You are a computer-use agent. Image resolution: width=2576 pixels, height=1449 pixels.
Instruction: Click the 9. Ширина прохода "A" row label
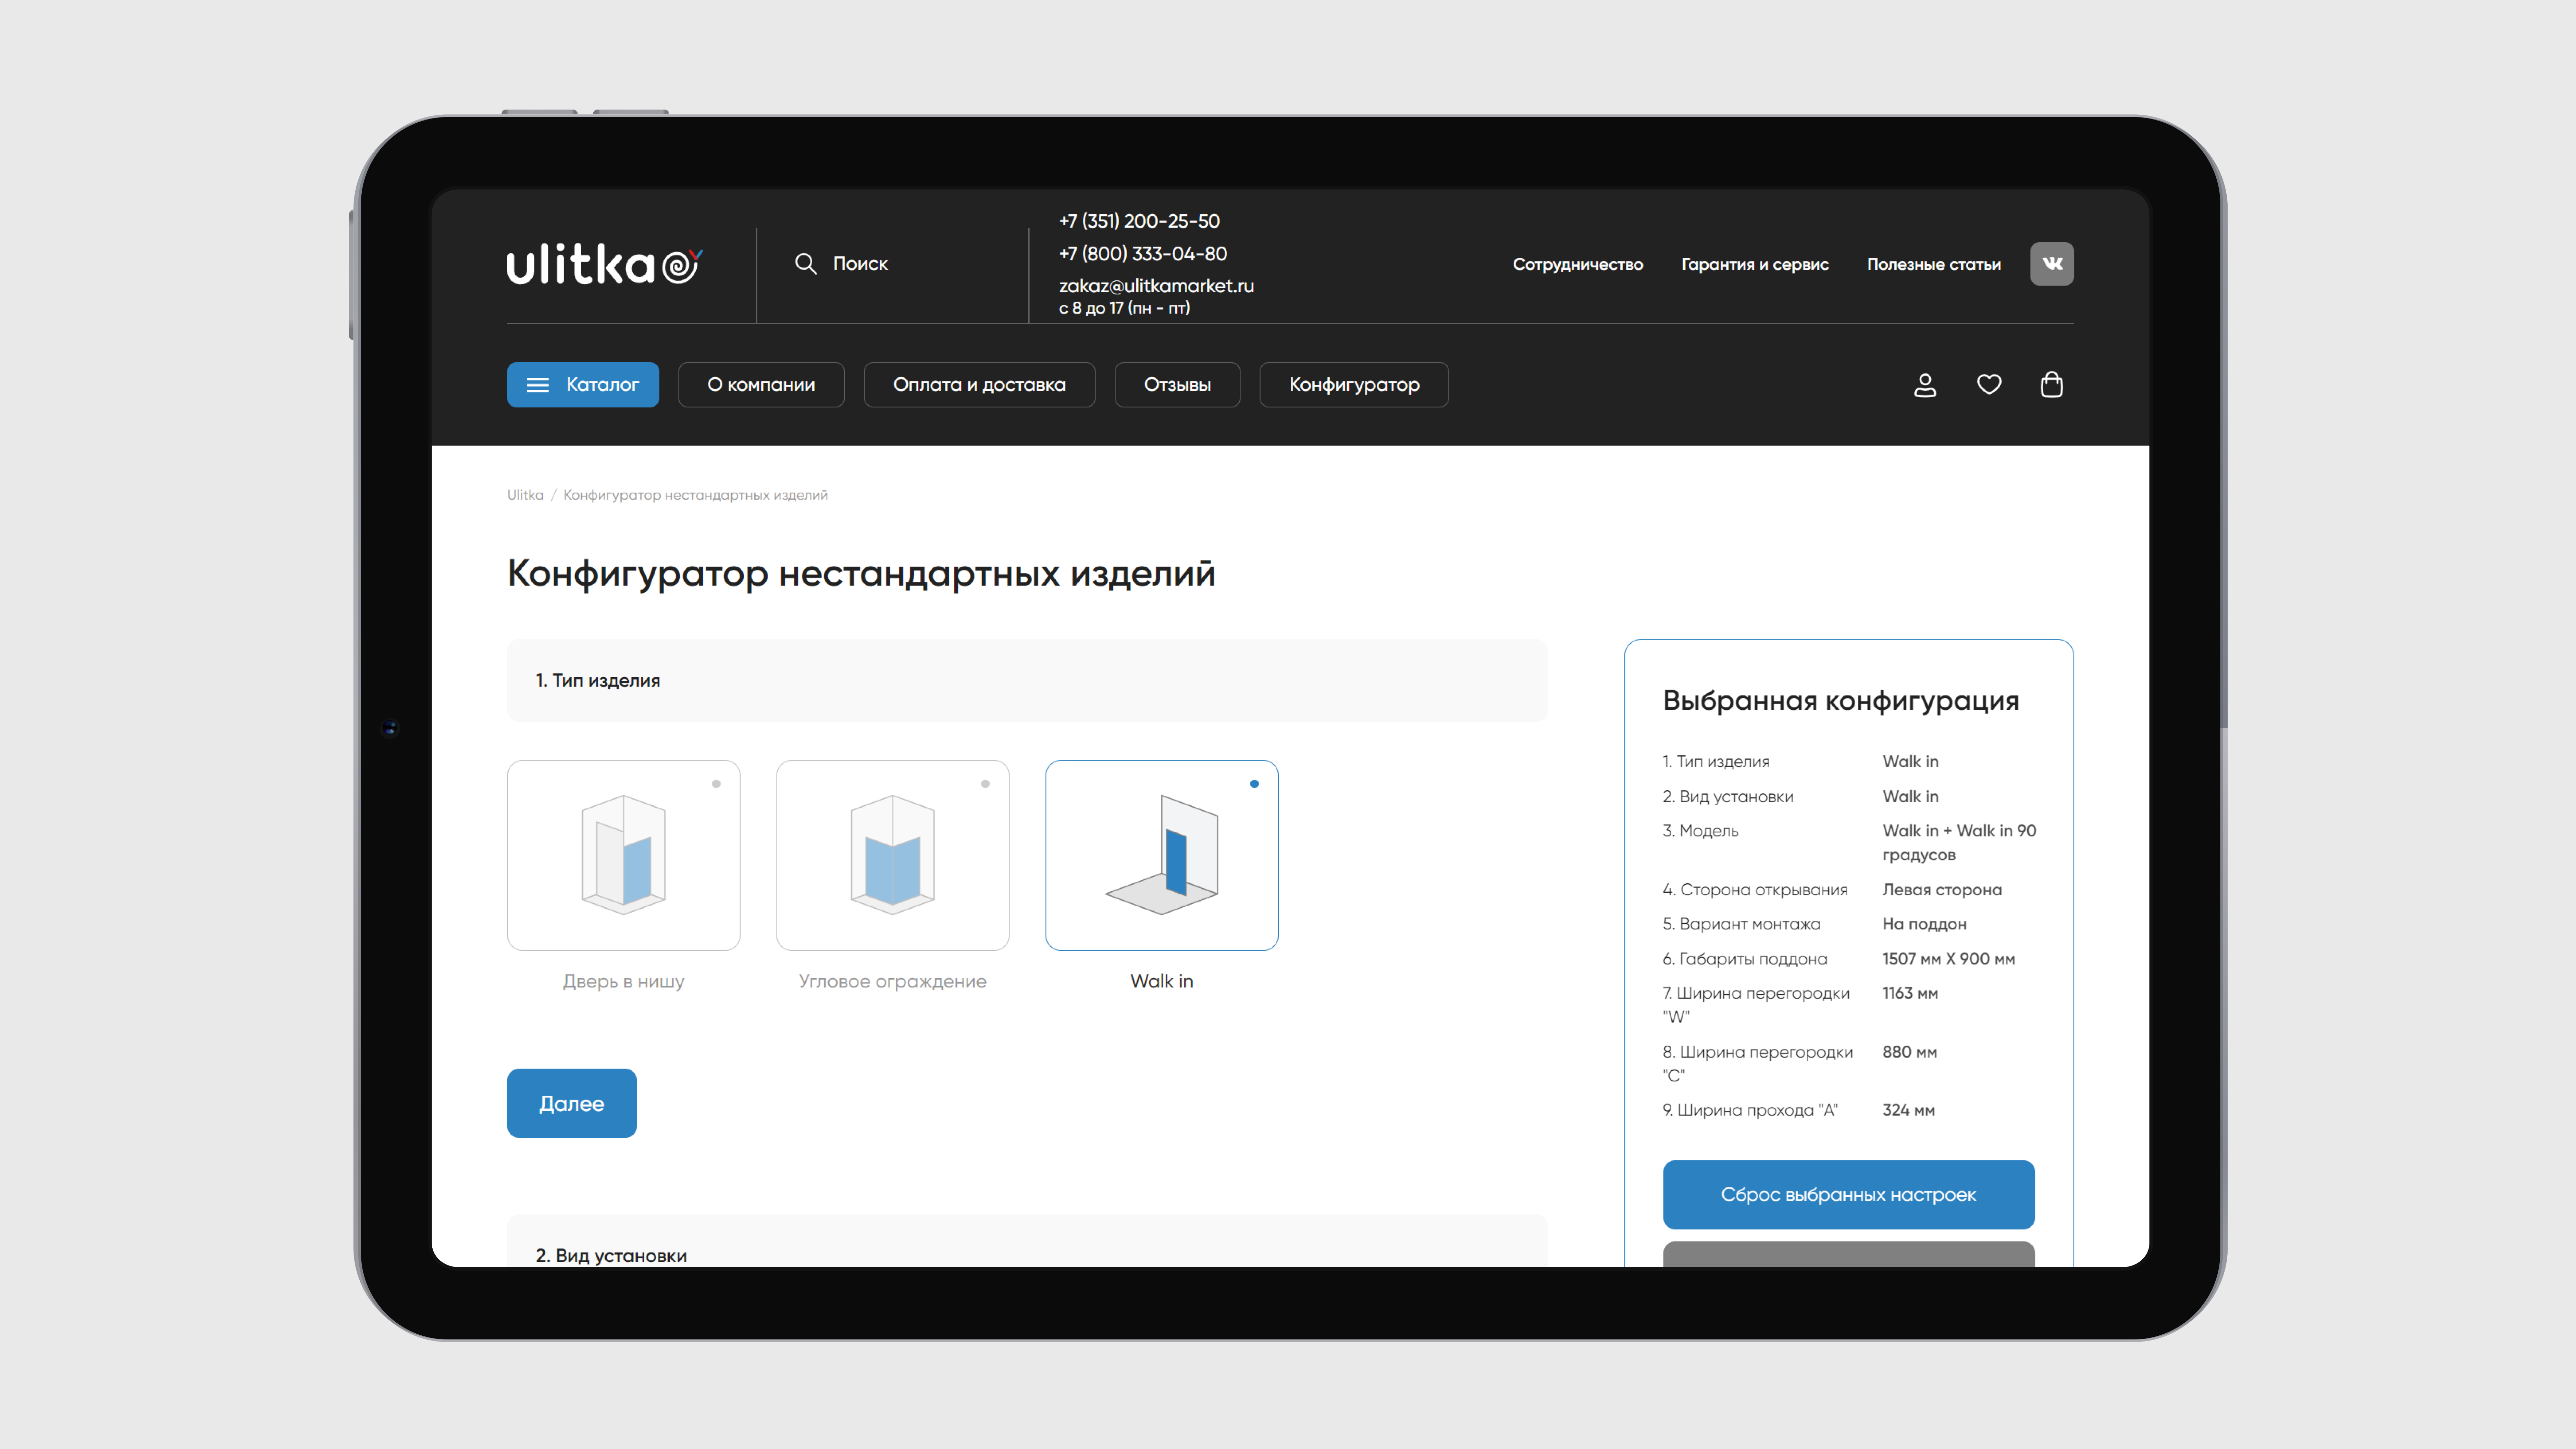tap(1750, 1110)
